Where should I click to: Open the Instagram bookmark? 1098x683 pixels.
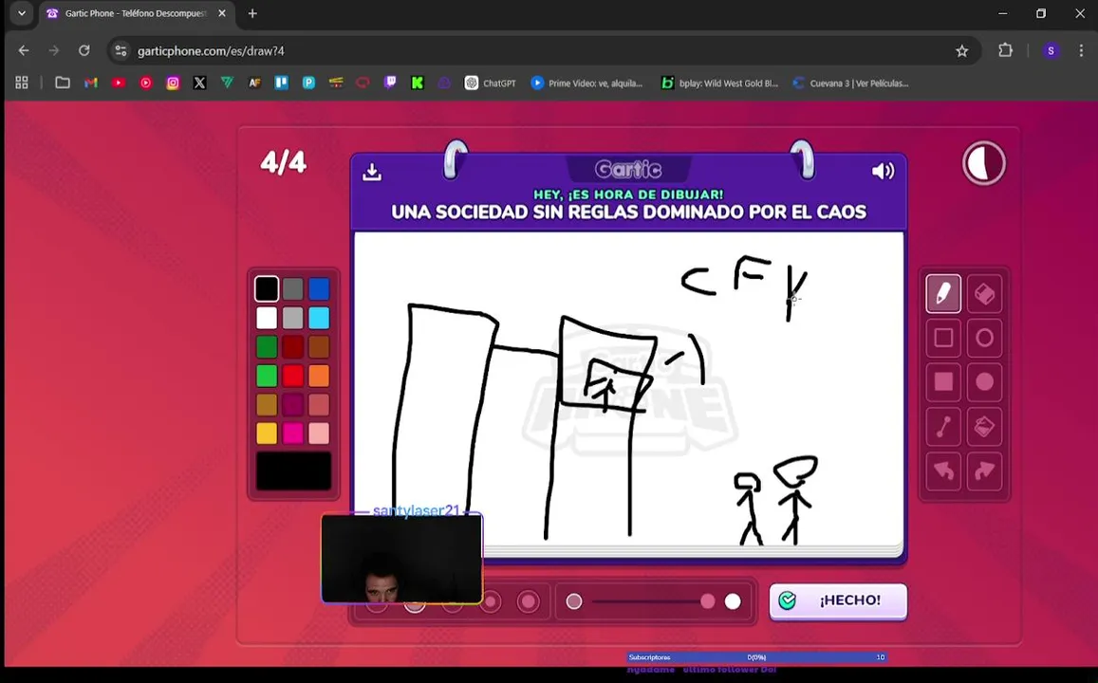173,83
